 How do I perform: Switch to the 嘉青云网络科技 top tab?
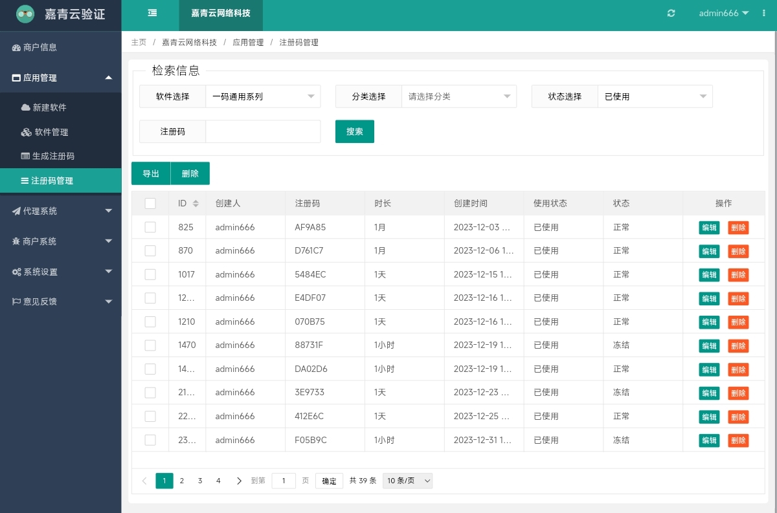221,14
